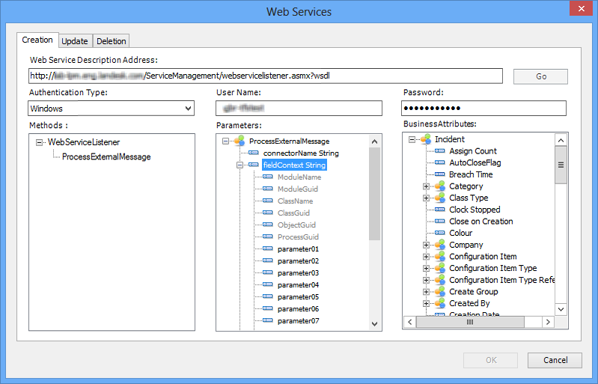This screenshot has width=598, height=384.
Task: Click the Configuration Item attribute icon
Action: (x=439, y=257)
